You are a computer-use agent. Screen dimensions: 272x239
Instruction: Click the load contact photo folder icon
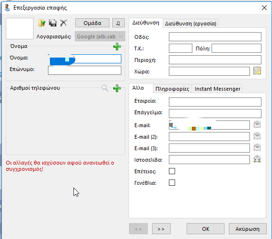[42, 23]
